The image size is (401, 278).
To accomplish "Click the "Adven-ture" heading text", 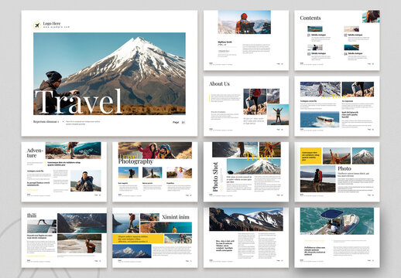I will [x=36, y=153].
